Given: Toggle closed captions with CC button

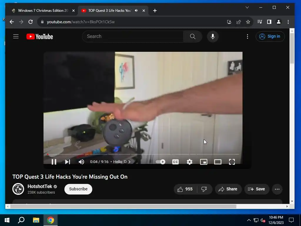Looking at the screenshot, I should tap(175, 162).
